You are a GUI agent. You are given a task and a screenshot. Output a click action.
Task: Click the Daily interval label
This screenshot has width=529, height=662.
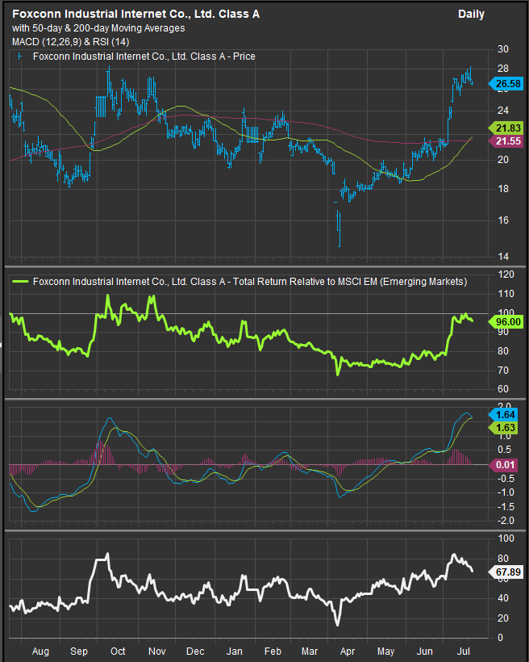(x=472, y=14)
